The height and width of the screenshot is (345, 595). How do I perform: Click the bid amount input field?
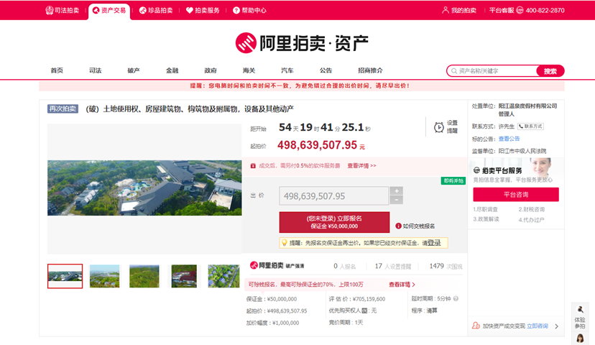(334, 195)
